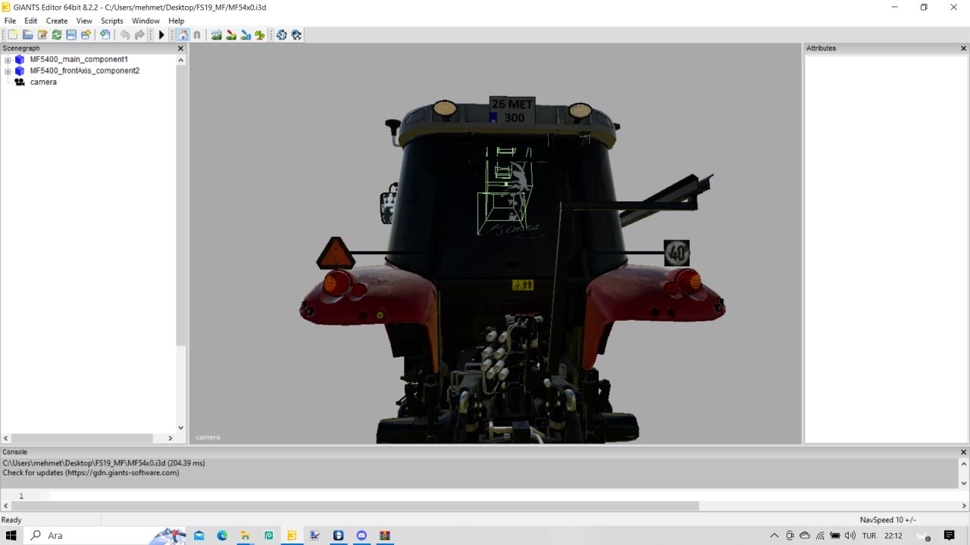Open Microsoft Edge from the taskbar
Screen dimensions: 970x545
[x=222, y=536]
